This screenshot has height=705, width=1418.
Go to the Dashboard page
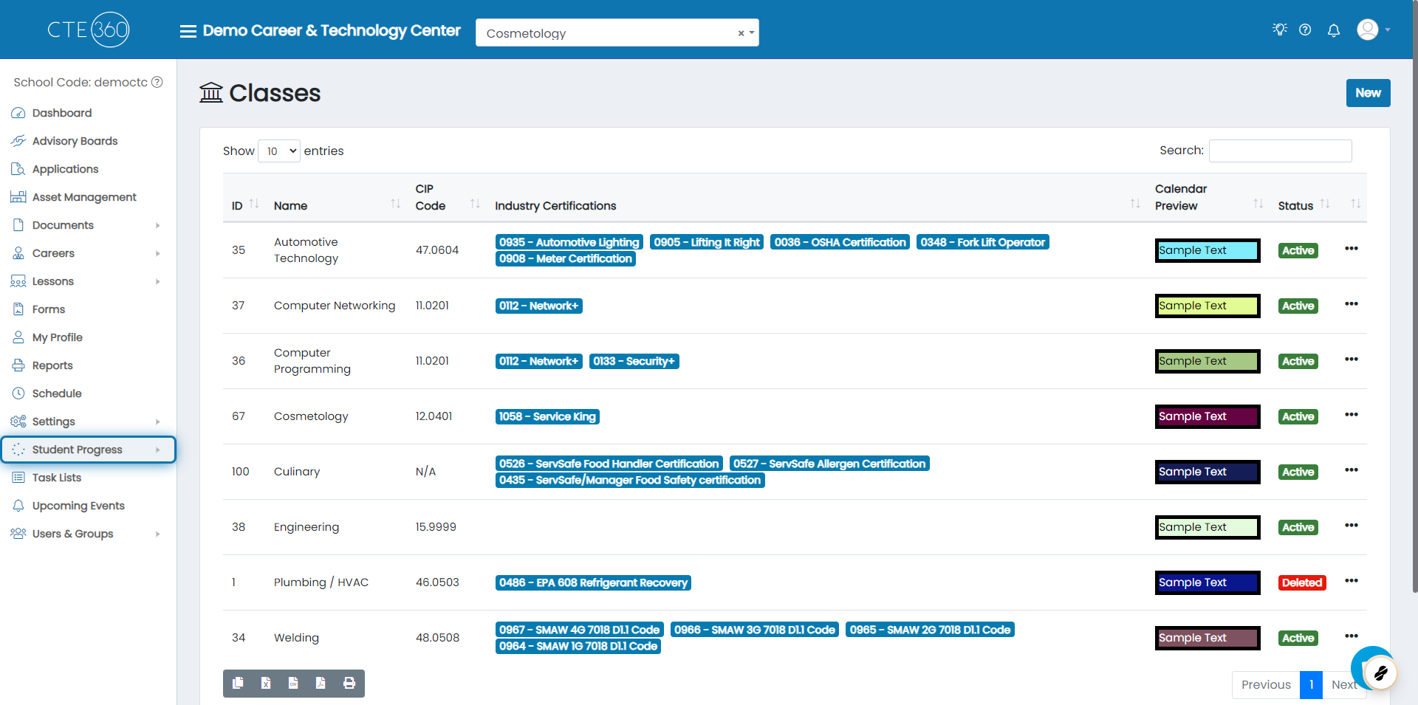[62, 113]
